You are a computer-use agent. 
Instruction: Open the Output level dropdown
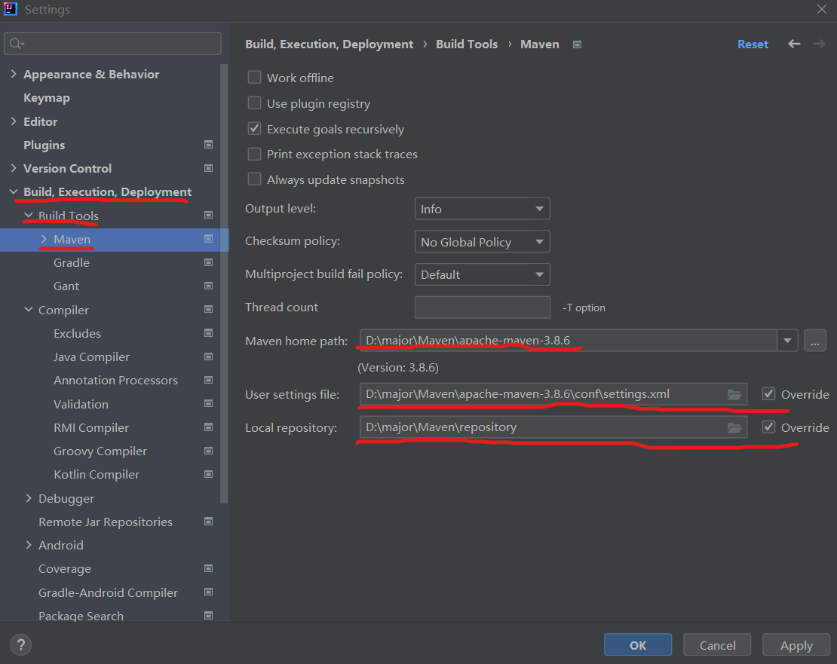pyautogui.click(x=482, y=209)
